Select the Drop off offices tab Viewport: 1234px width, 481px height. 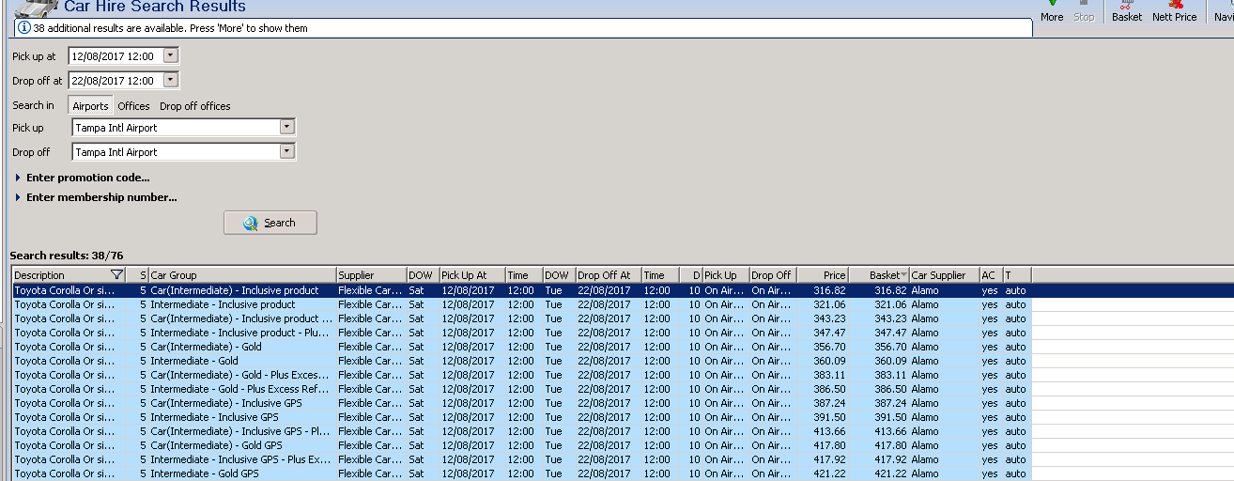coord(194,106)
